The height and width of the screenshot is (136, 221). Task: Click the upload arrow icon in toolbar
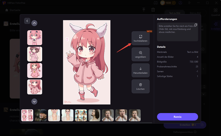point(144,10)
